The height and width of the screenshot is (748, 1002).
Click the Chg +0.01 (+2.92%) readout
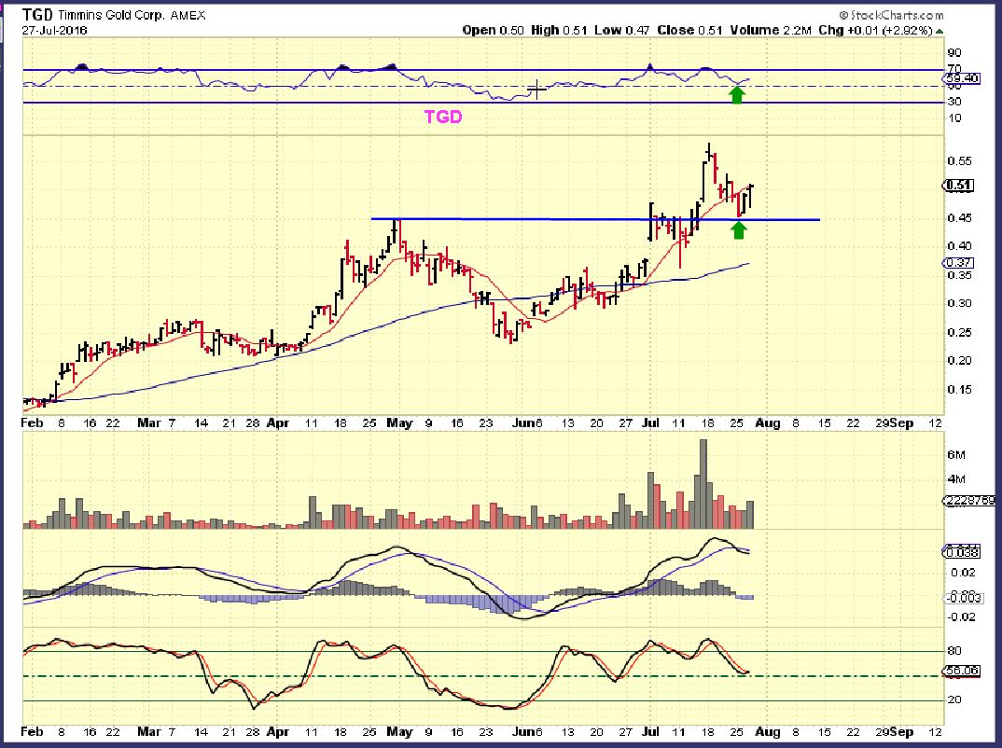pyautogui.click(x=875, y=30)
